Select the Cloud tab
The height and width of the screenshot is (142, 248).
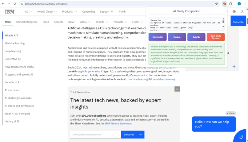(46, 22)
